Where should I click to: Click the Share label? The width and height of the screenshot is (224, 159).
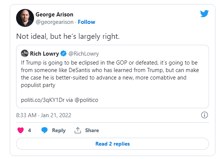tap(92, 130)
